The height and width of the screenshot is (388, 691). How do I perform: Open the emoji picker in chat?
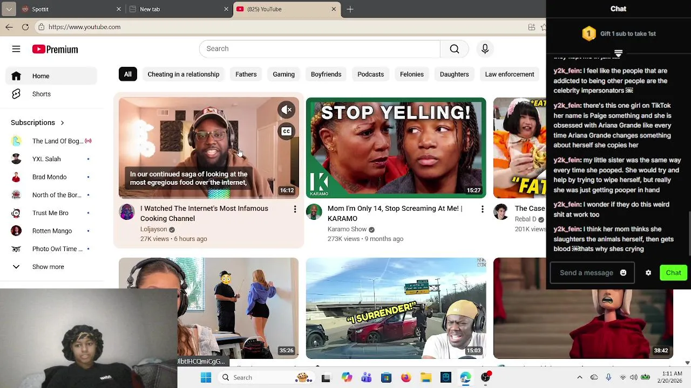[624, 273]
